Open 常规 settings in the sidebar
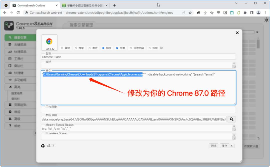This screenshot has height=167, width=270. 20,112
